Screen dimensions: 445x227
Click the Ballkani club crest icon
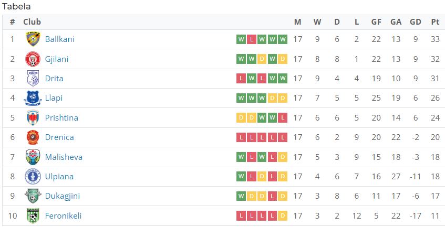pos(33,39)
